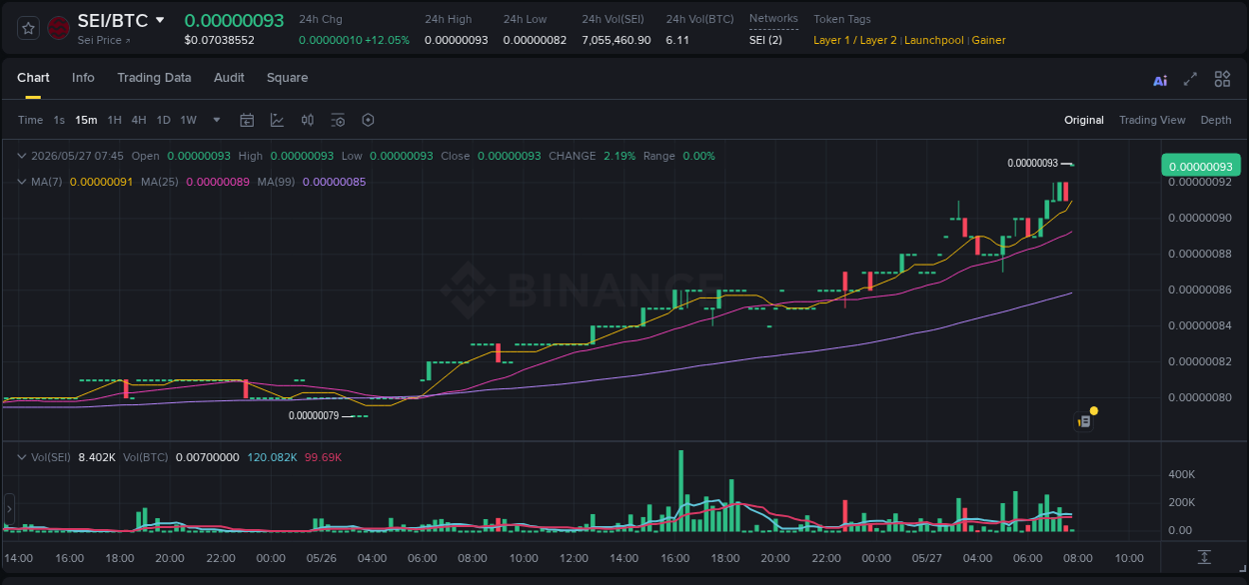
Task: Select the 1D interval
Action: pyautogui.click(x=163, y=120)
